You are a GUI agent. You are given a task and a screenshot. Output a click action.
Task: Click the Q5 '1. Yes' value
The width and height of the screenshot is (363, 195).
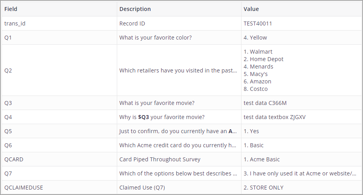(x=251, y=131)
